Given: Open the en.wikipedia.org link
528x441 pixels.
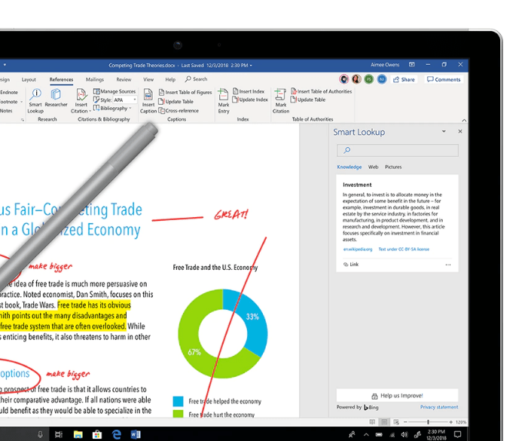Looking at the screenshot, I should 358,250.
